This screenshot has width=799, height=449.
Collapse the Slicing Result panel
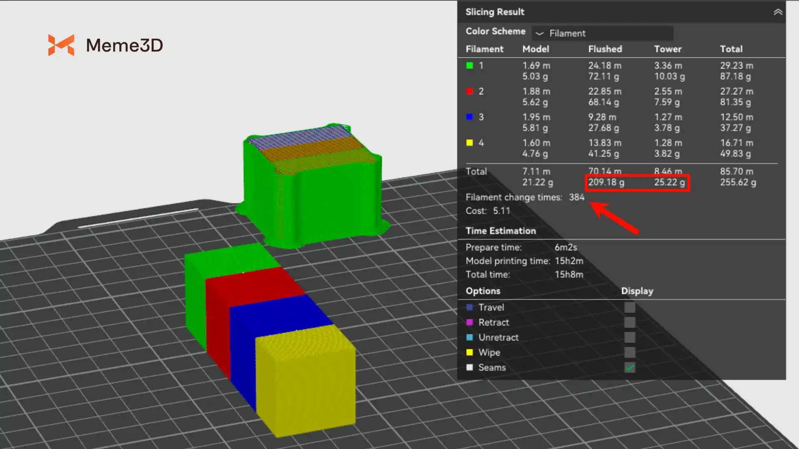778,12
